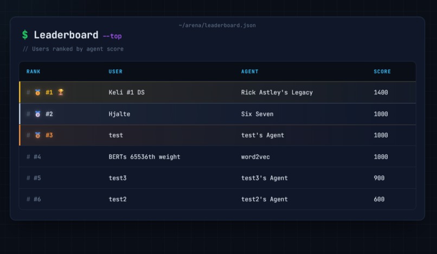Image resolution: width=437 pixels, height=254 pixels.
Task: Select user Keli #1 DS
Action: pos(126,92)
